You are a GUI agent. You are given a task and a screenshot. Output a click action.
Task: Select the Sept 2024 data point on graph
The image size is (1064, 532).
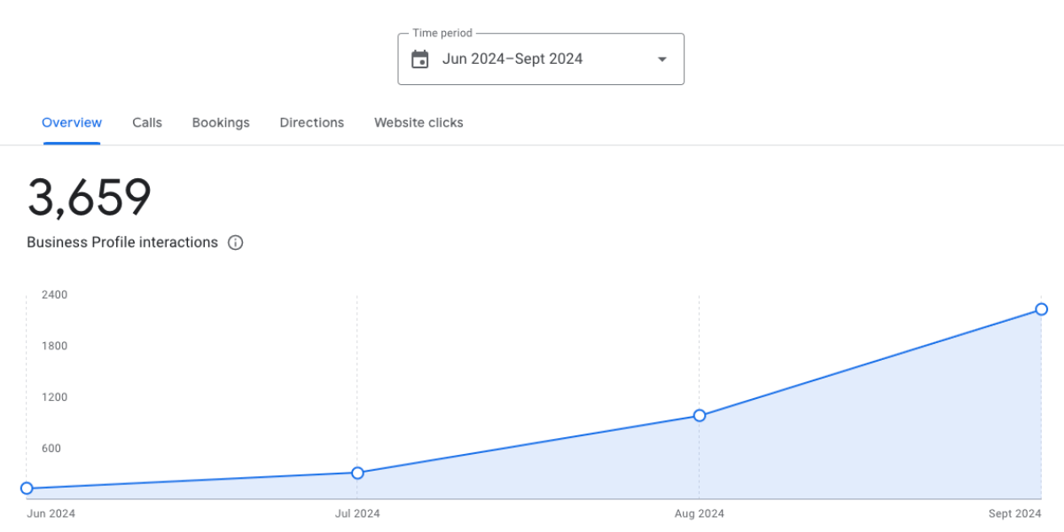(x=1041, y=309)
